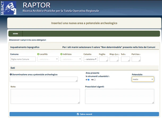The image size is (162, 119).
Task: Click the green plus icon beside Indirizzo
Action: (x=61, y=54)
